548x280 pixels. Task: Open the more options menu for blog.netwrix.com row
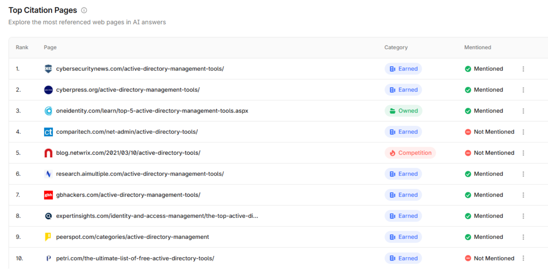[x=523, y=153]
